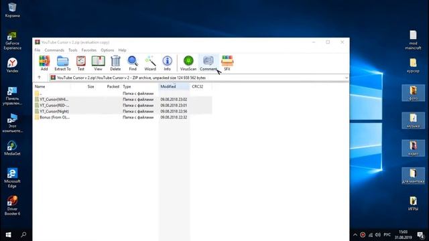The height and width of the screenshot is (241, 429).
Task: Select the YT_Cursor(WHI... folder
Action: [123, 100]
